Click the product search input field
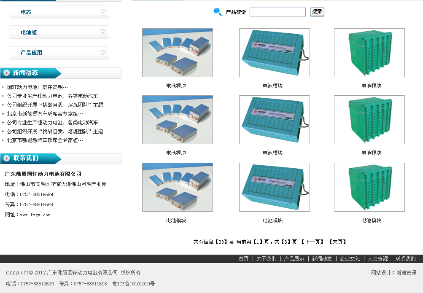The width and height of the screenshot is (423, 293). 278,12
